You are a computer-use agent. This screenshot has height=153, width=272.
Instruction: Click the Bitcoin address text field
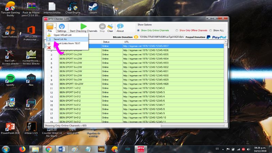[x=162, y=37]
